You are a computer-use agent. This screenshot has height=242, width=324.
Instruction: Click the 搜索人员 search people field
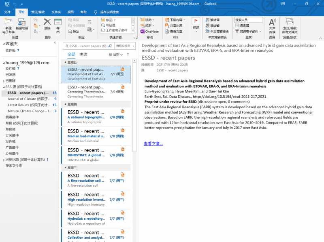pos(248,20)
